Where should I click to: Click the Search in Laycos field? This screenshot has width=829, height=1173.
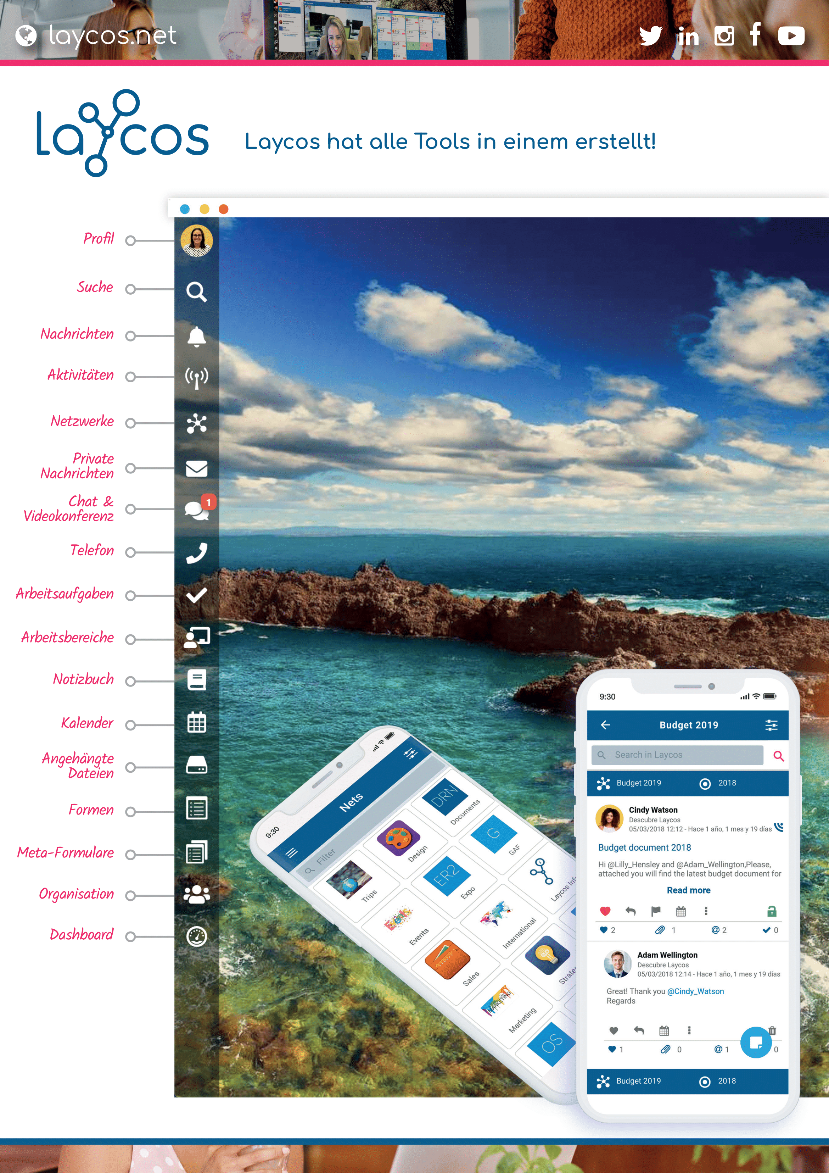click(677, 755)
